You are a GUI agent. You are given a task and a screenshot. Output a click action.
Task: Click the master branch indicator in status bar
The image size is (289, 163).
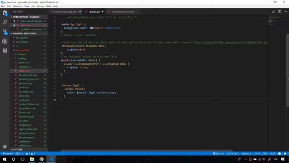8,153
